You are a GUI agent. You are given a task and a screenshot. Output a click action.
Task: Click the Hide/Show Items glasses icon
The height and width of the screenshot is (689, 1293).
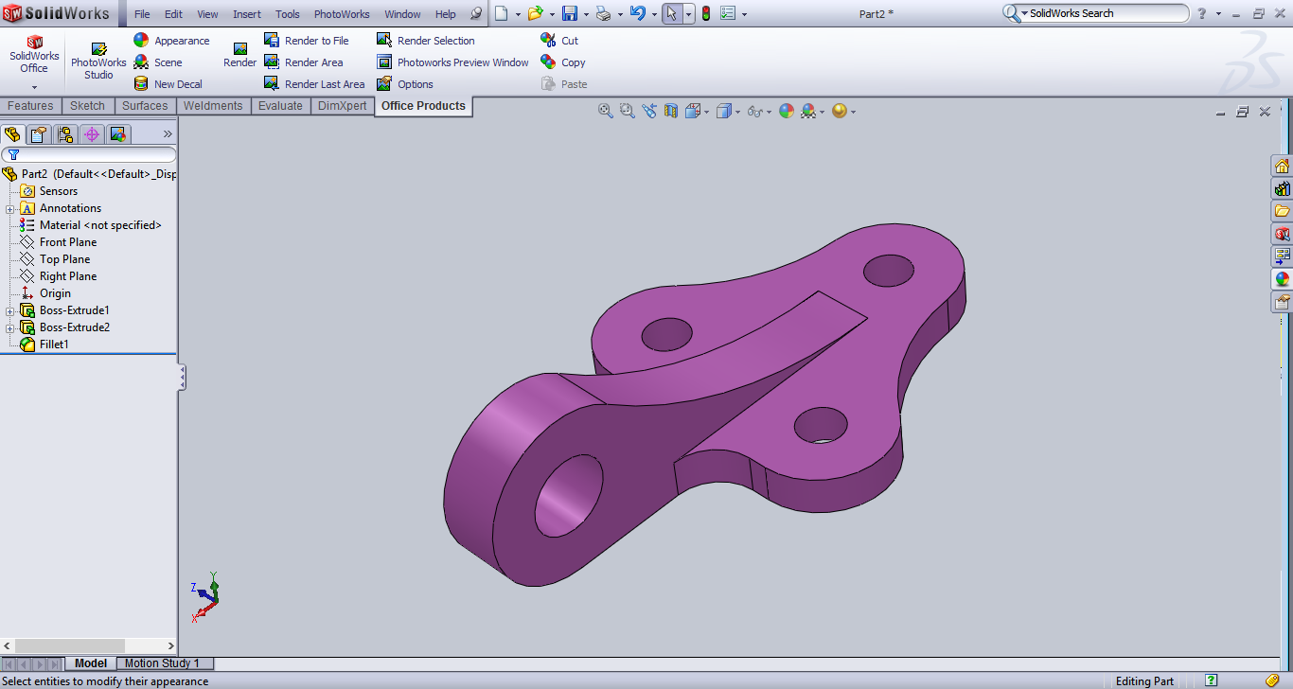click(755, 111)
